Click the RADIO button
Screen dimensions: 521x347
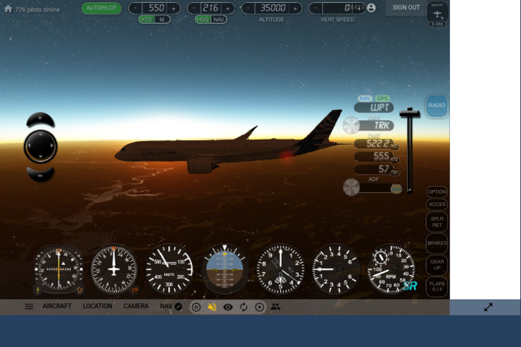(437, 105)
